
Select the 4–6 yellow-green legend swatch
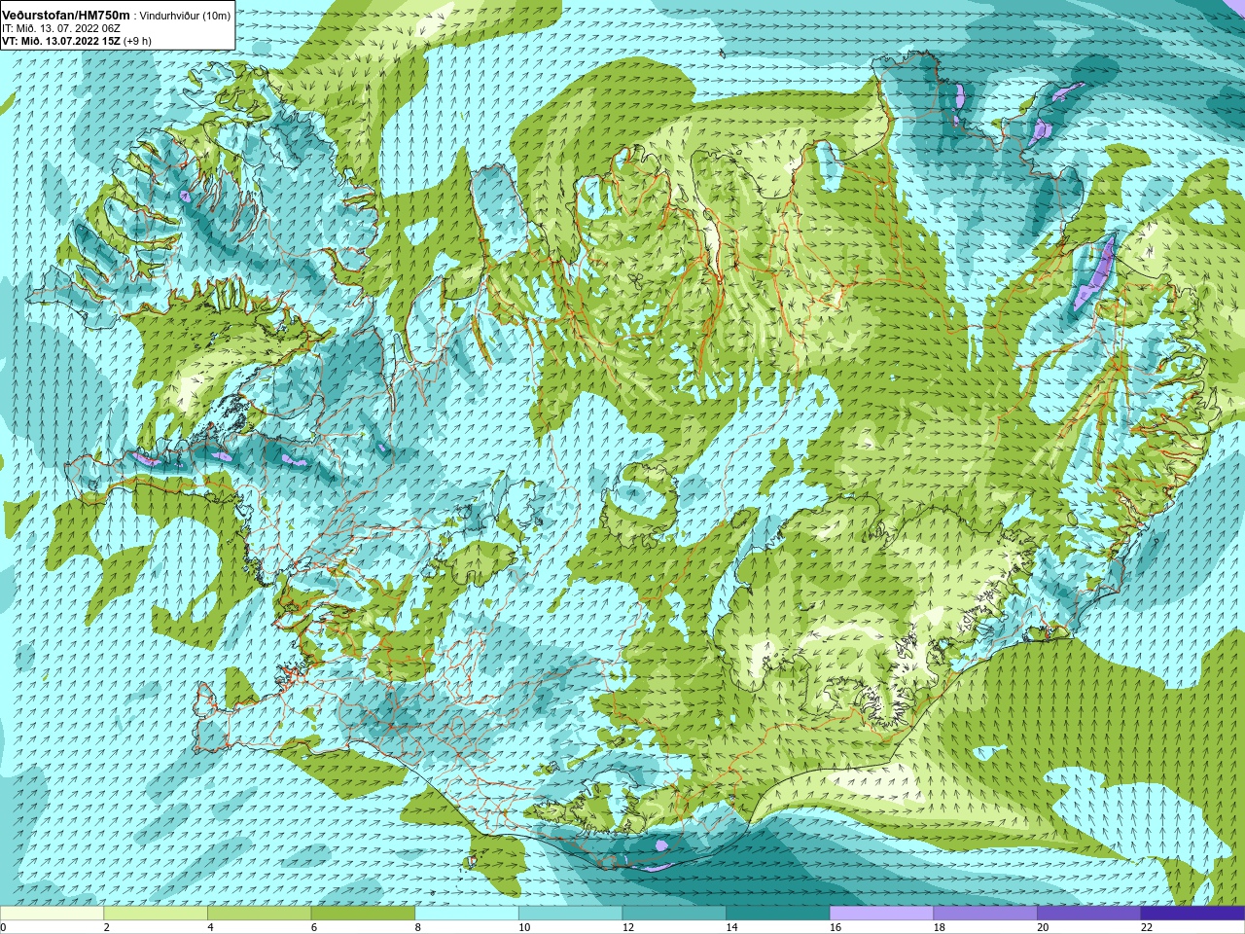coord(259,914)
